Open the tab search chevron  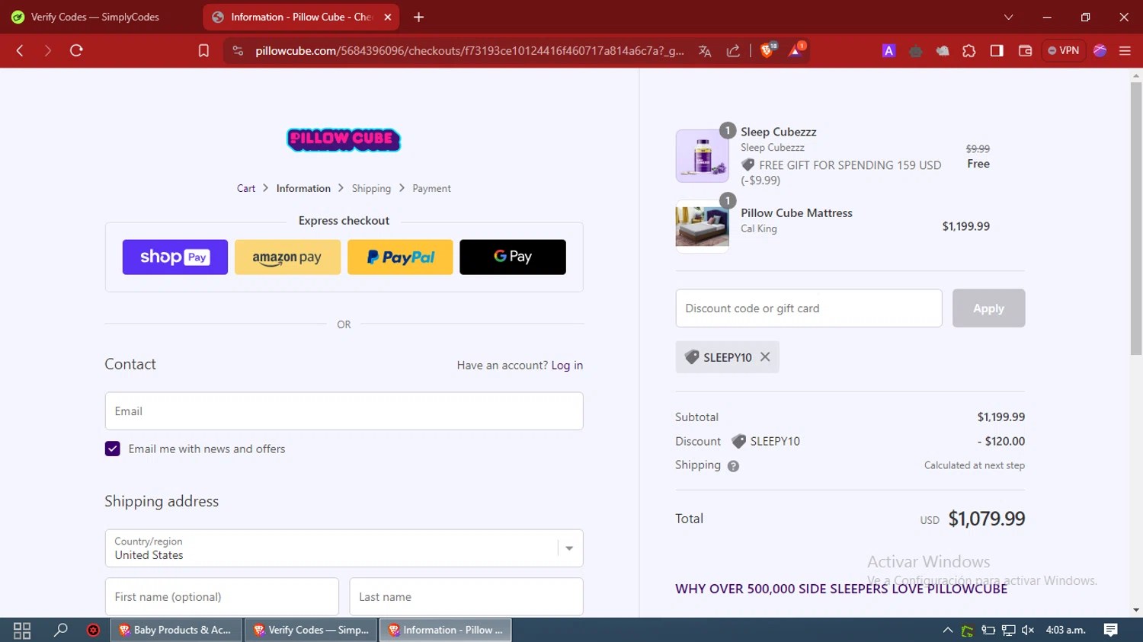coord(1008,17)
